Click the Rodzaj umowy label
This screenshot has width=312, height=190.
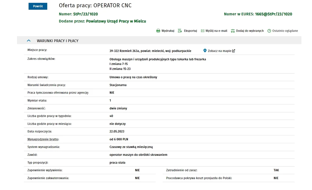pyautogui.click(x=38, y=77)
